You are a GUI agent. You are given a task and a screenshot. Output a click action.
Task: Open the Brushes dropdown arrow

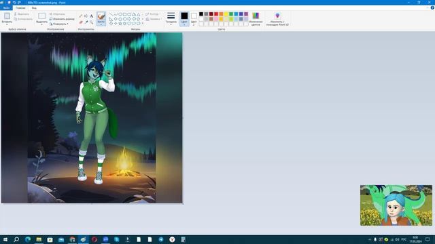(x=101, y=24)
